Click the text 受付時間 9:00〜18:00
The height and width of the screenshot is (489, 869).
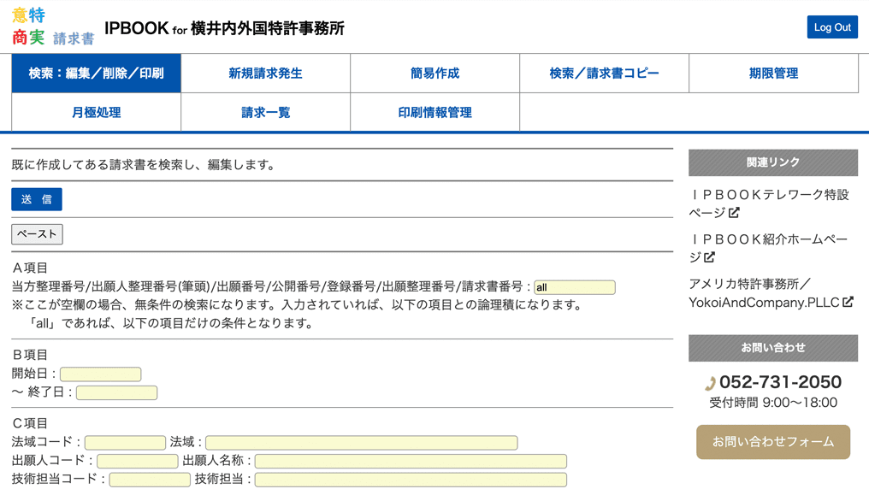click(x=773, y=403)
